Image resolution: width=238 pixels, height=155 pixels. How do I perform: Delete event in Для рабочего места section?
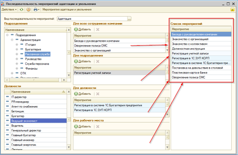[98, 126]
